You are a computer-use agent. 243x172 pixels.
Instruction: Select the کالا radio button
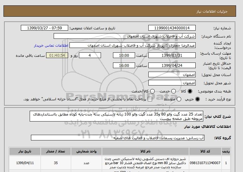pyautogui.click(x=190, y=91)
